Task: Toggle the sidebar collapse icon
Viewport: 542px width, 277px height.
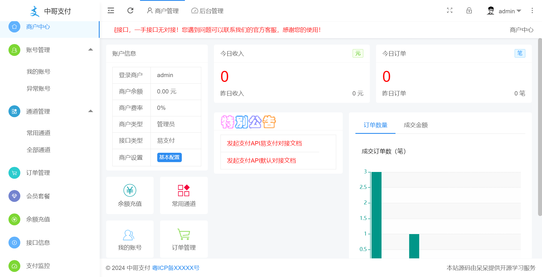Action: point(111,11)
